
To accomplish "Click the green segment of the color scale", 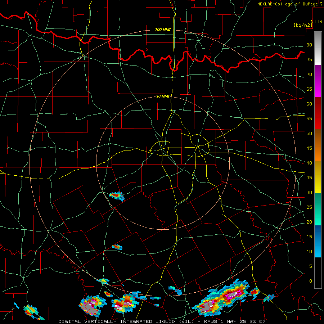I will [318, 209].
